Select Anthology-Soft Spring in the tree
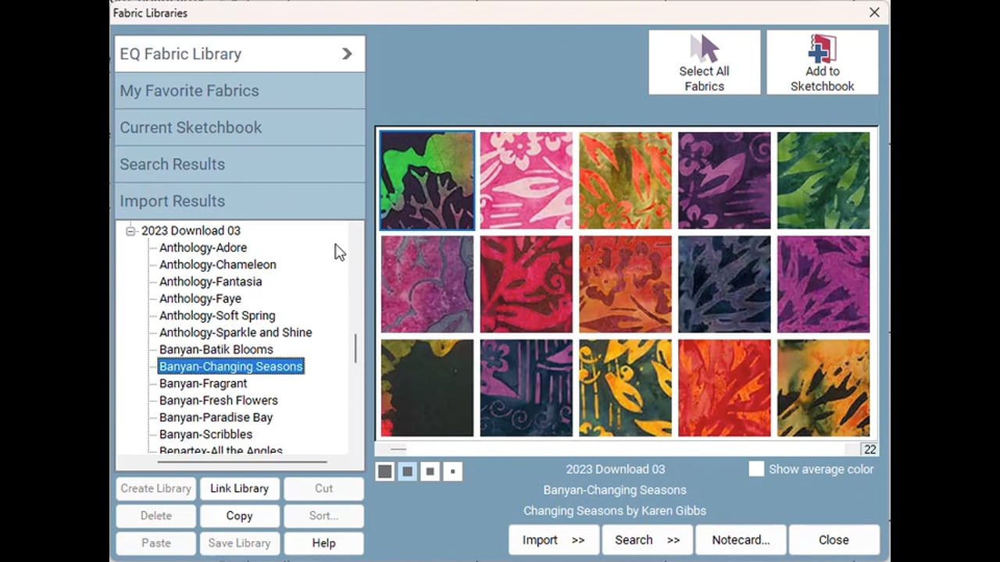The image size is (1000, 562). [217, 315]
